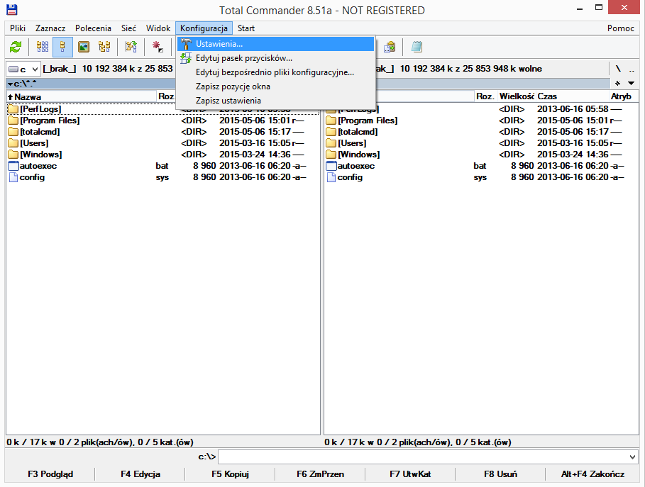The width and height of the screenshot is (645, 487).
Task: Click autoexec file icon in right panel
Action: pos(331,166)
